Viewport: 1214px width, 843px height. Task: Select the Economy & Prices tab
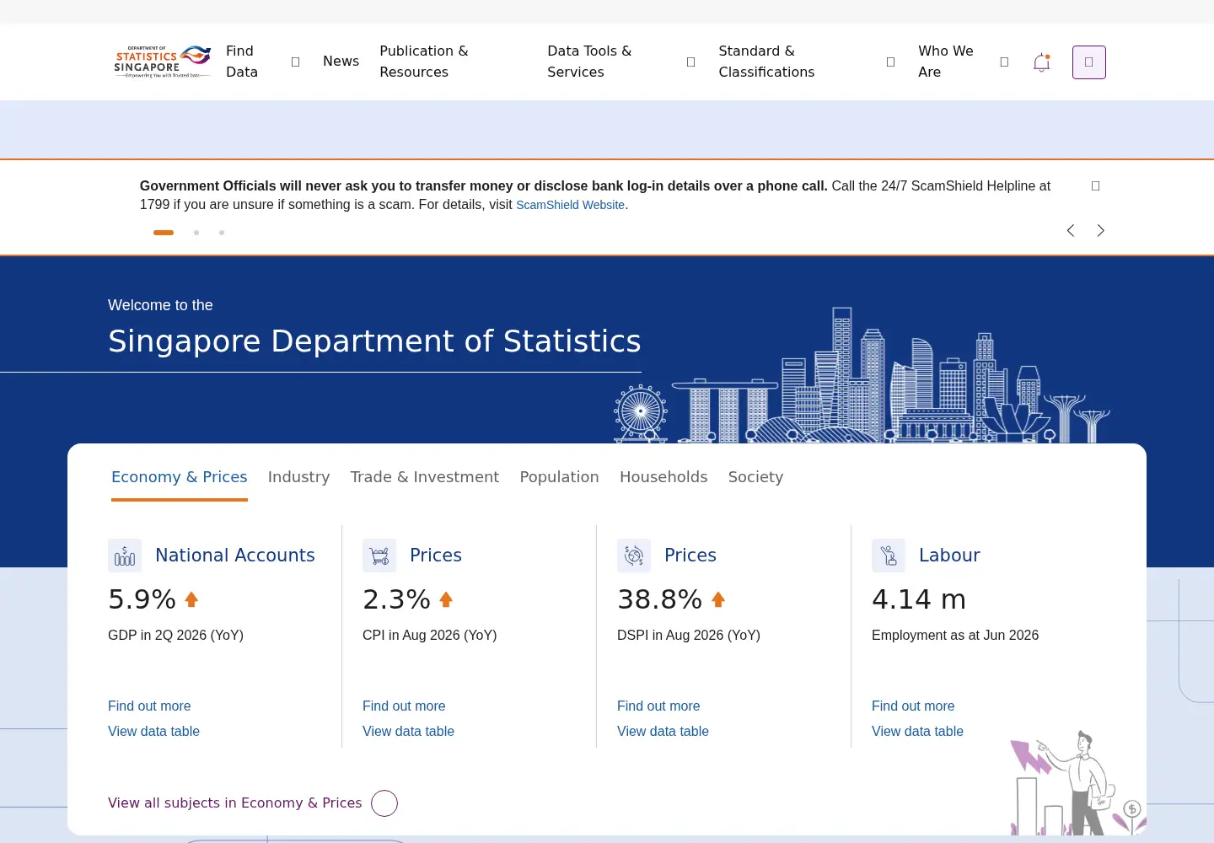tap(180, 477)
